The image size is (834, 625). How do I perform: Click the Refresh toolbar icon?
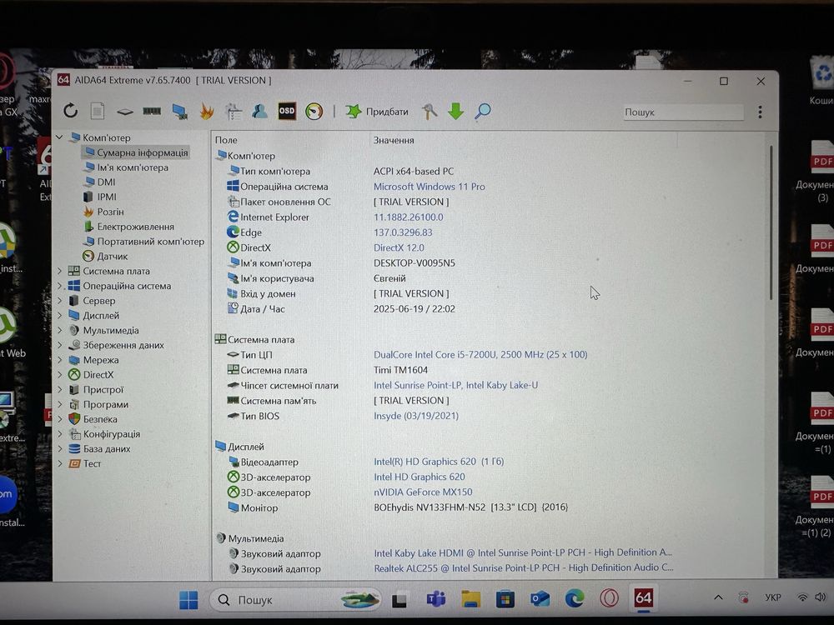pos(71,111)
